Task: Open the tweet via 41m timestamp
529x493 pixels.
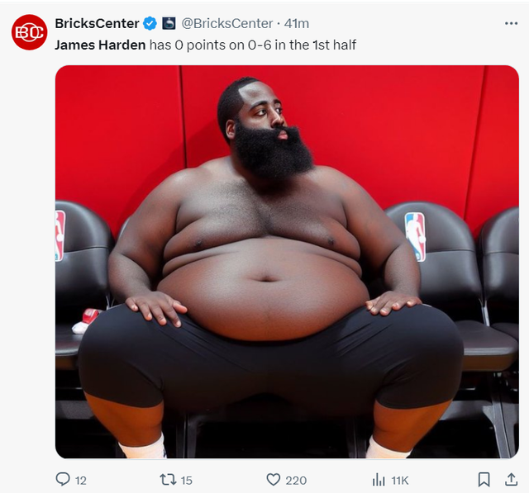Action: 297,24
